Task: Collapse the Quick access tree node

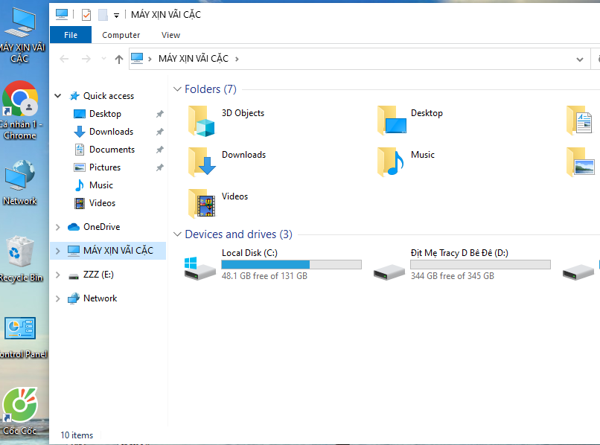Action: [58, 96]
